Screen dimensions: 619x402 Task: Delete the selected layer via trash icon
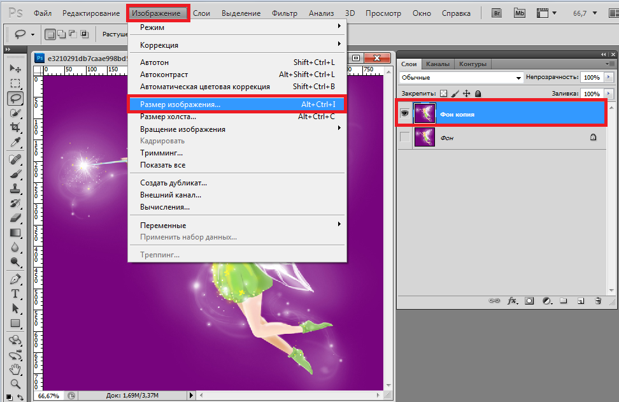pos(598,301)
